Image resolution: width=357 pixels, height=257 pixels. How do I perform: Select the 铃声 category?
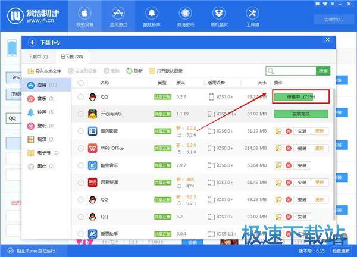point(47,112)
